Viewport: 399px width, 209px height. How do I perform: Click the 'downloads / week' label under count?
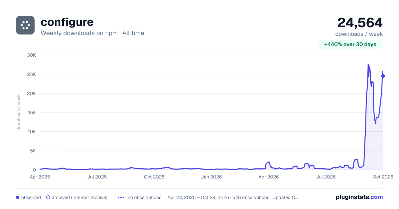359,34
